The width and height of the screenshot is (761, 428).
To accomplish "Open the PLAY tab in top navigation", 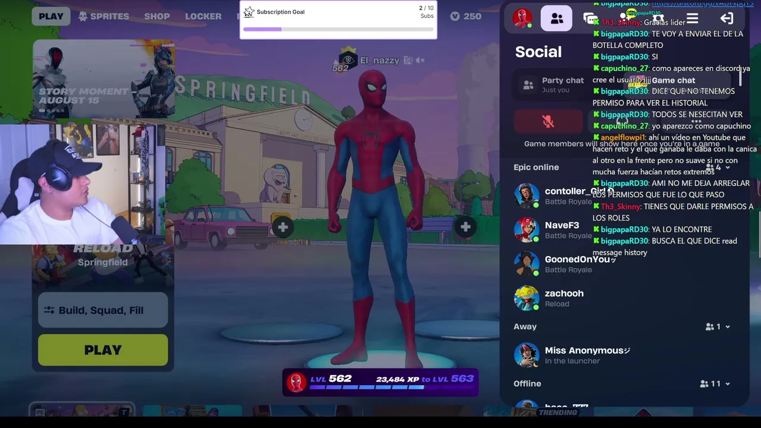I will coord(51,17).
